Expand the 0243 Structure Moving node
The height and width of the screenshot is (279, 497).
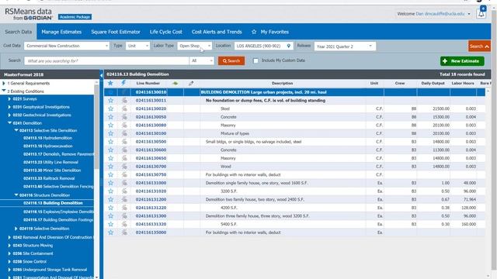[9, 246]
